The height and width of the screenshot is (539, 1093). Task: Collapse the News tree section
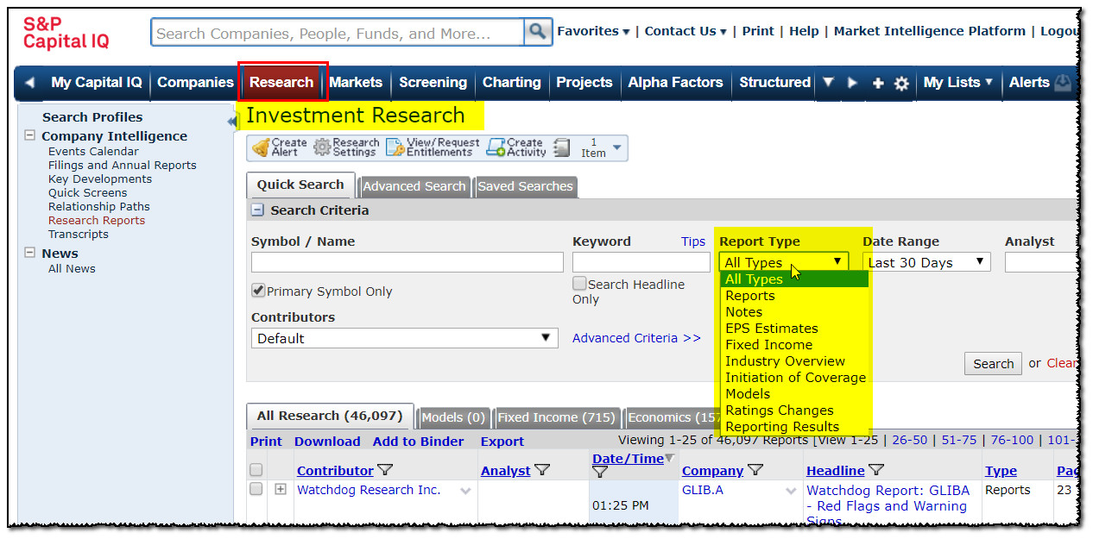[30, 253]
